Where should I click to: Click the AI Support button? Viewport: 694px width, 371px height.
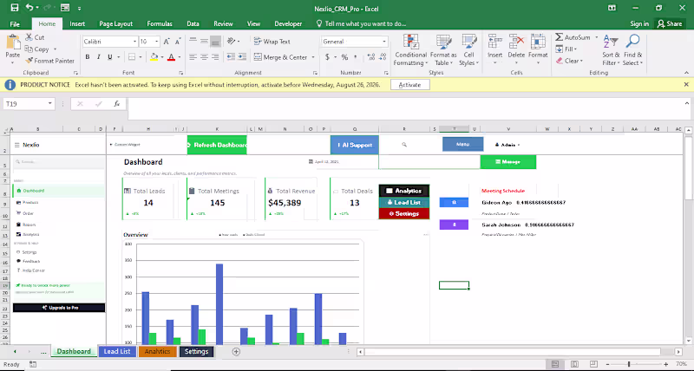coord(355,145)
